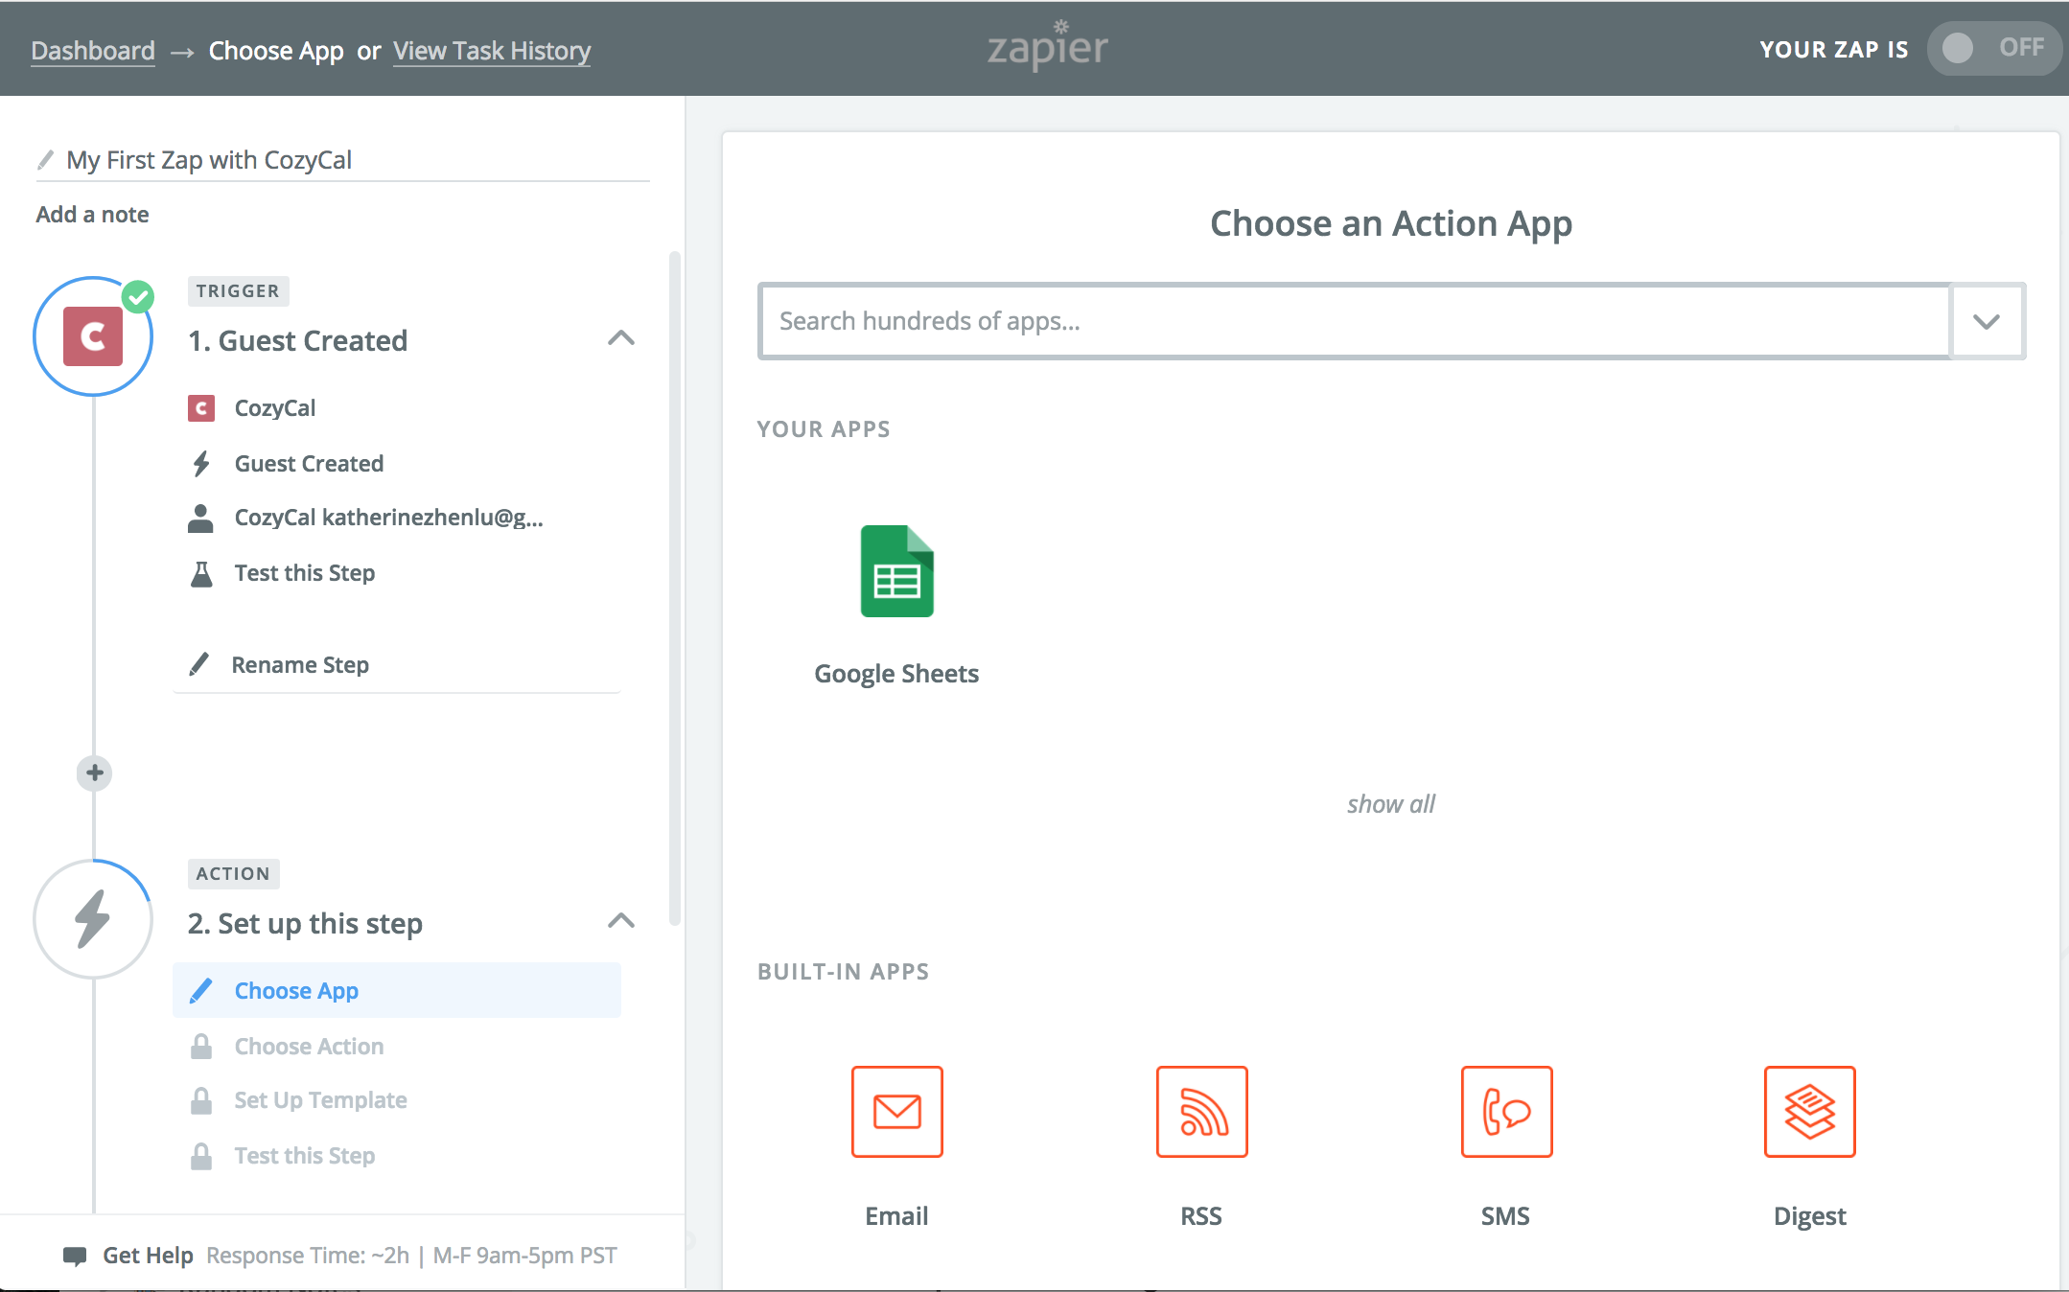Click show all apps link
The image size is (2069, 1292).
coord(1390,804)
